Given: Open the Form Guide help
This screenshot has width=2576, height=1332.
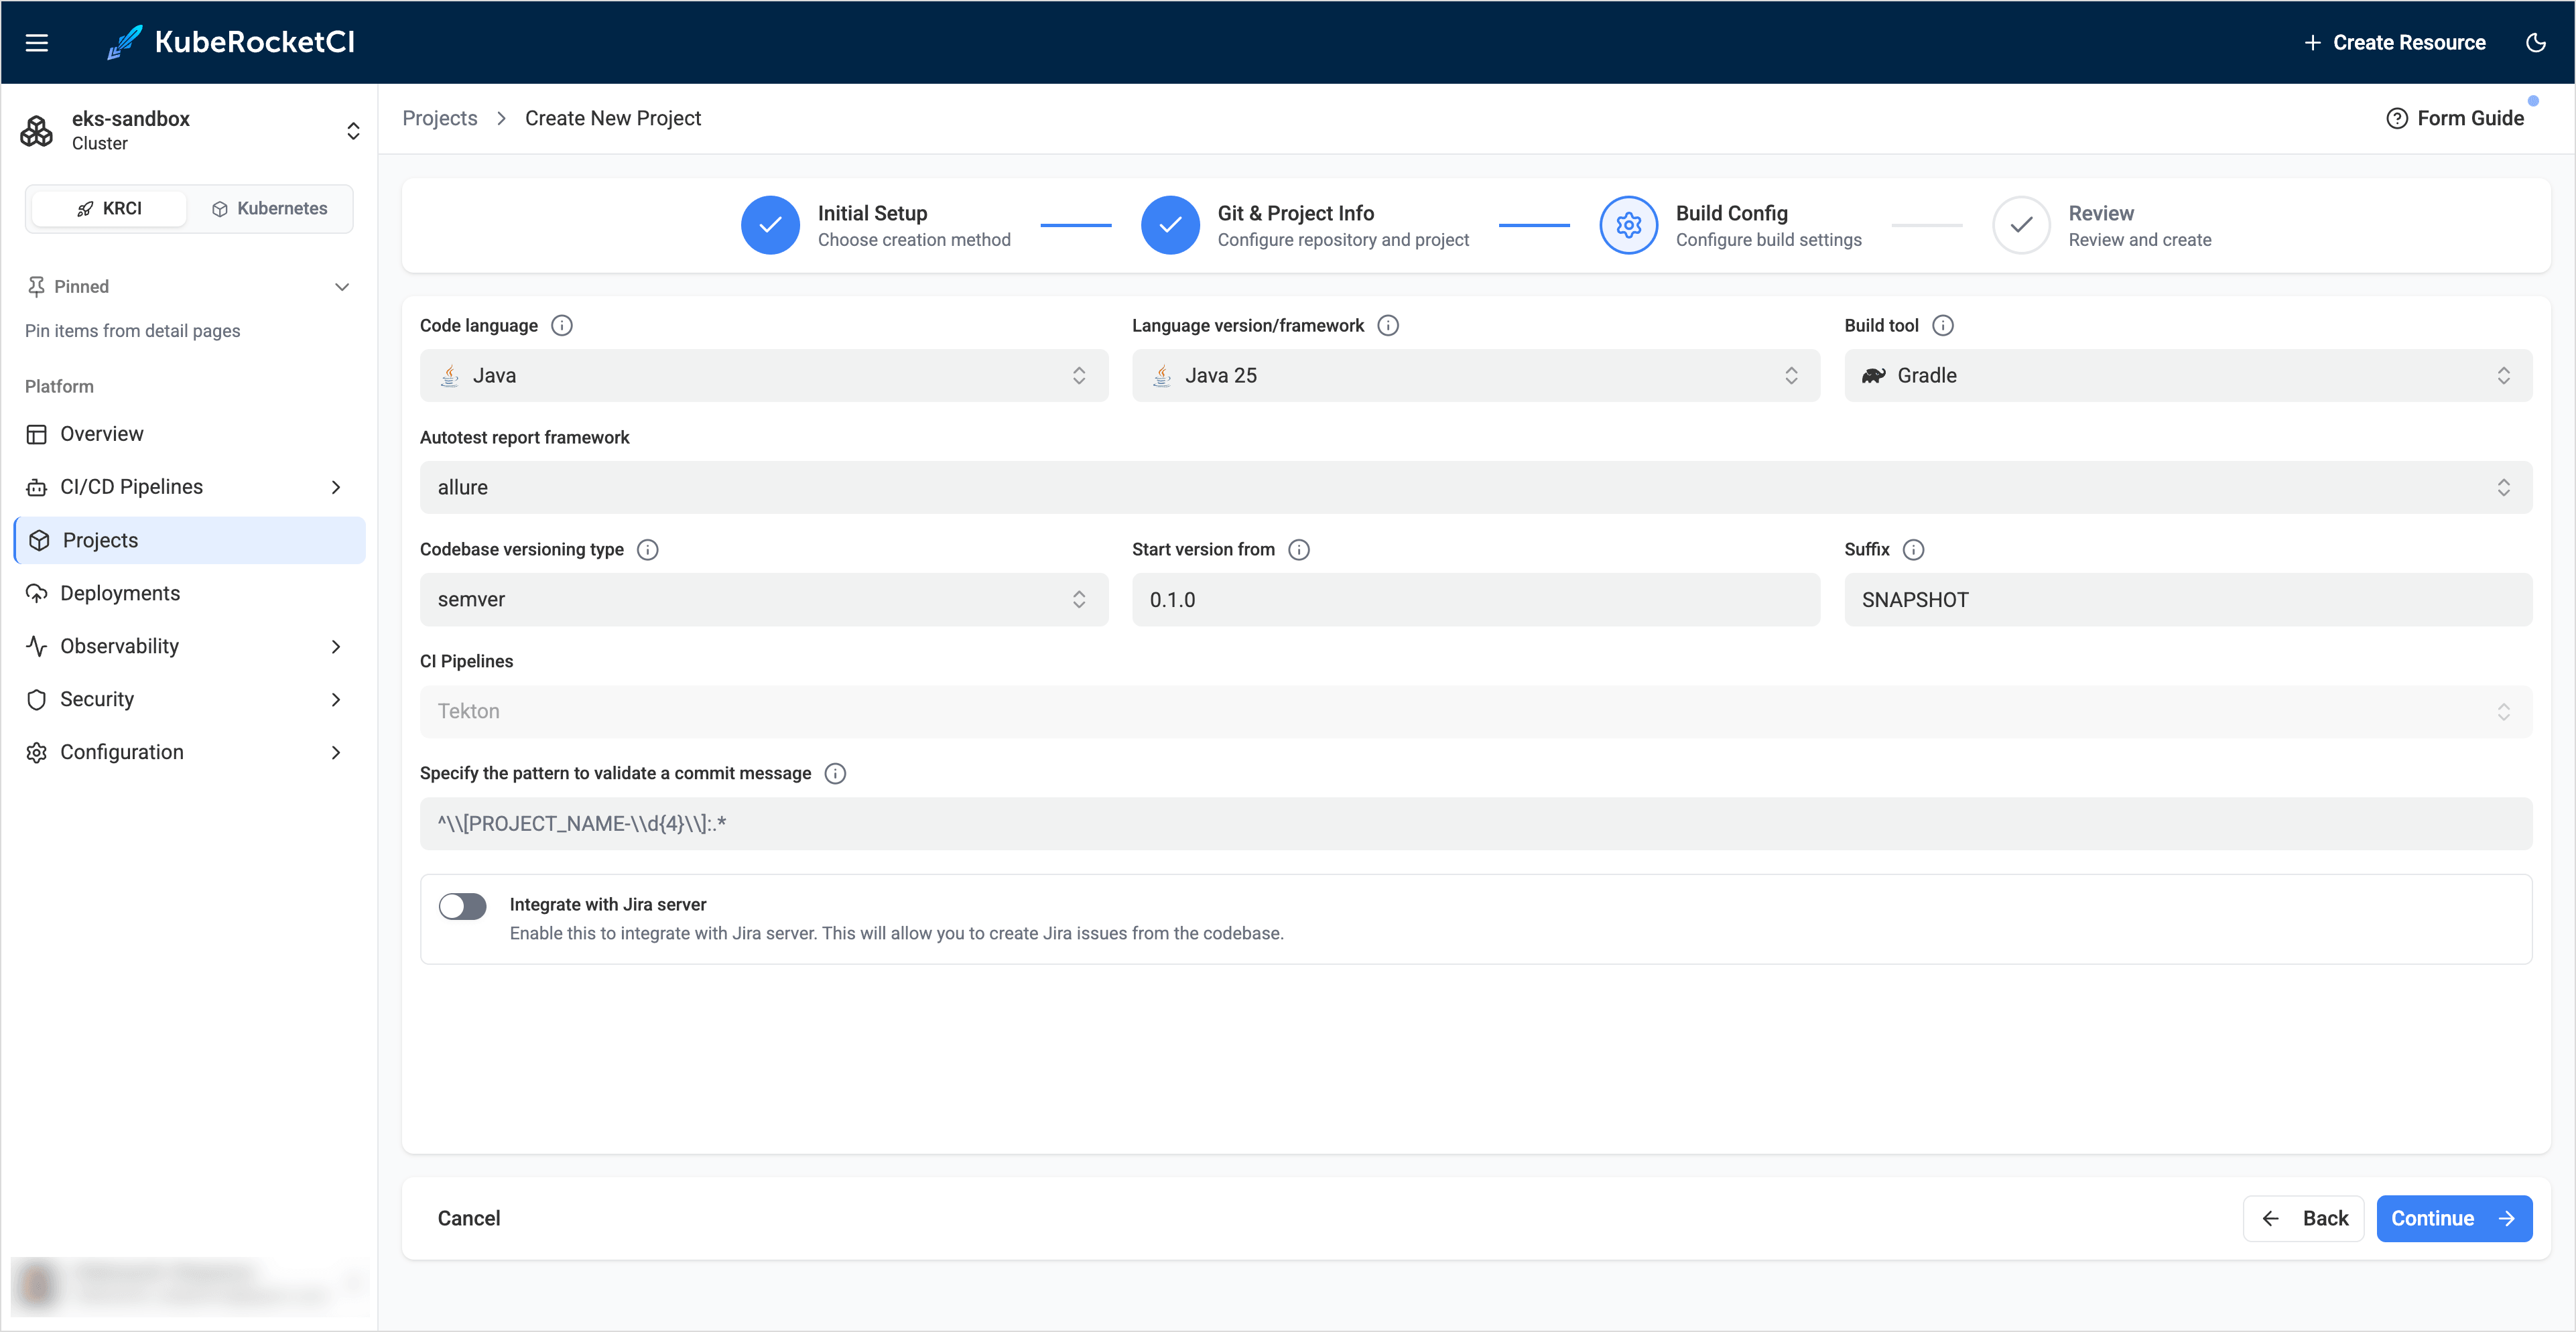Looking at the screenshot, I should 2455,119.
